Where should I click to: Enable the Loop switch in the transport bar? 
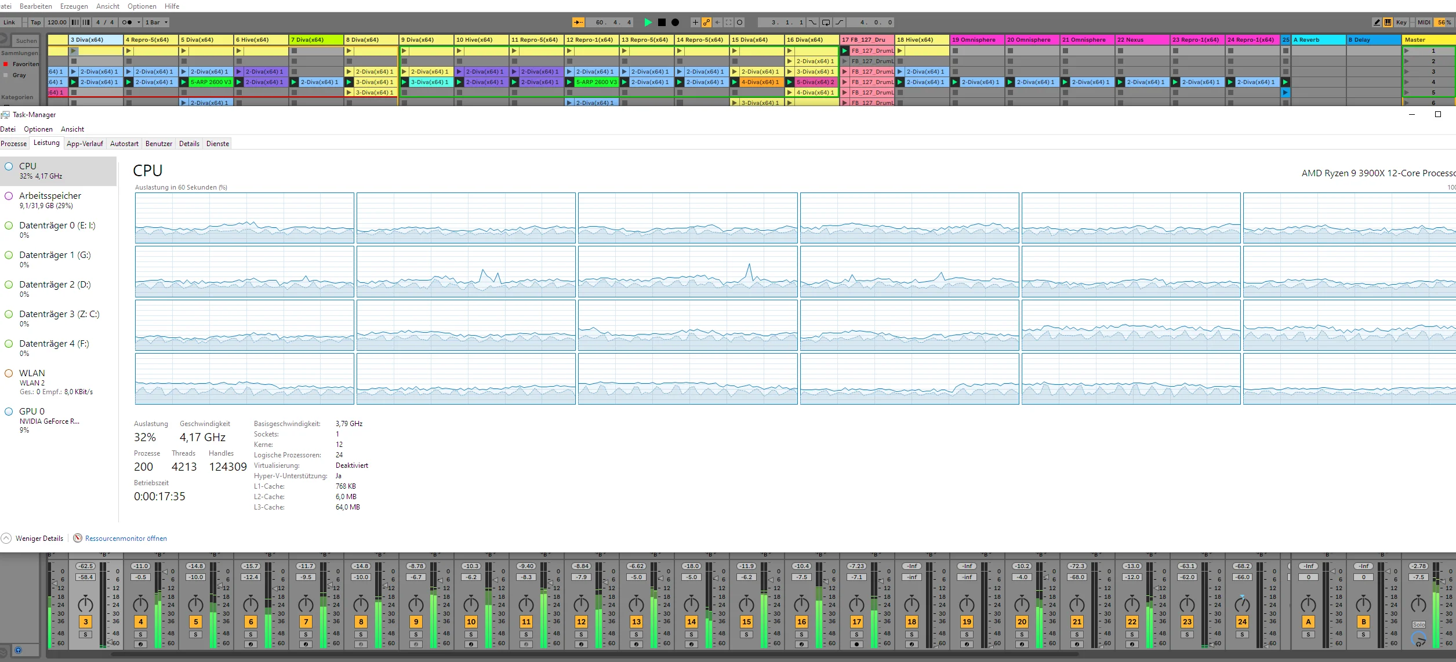pyautogui.click(x=826, y=23)
